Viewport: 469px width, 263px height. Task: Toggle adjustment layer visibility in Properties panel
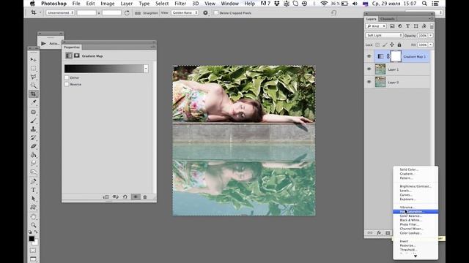coord(136,197)
